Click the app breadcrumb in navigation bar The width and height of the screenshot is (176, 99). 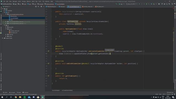[15, 4]
